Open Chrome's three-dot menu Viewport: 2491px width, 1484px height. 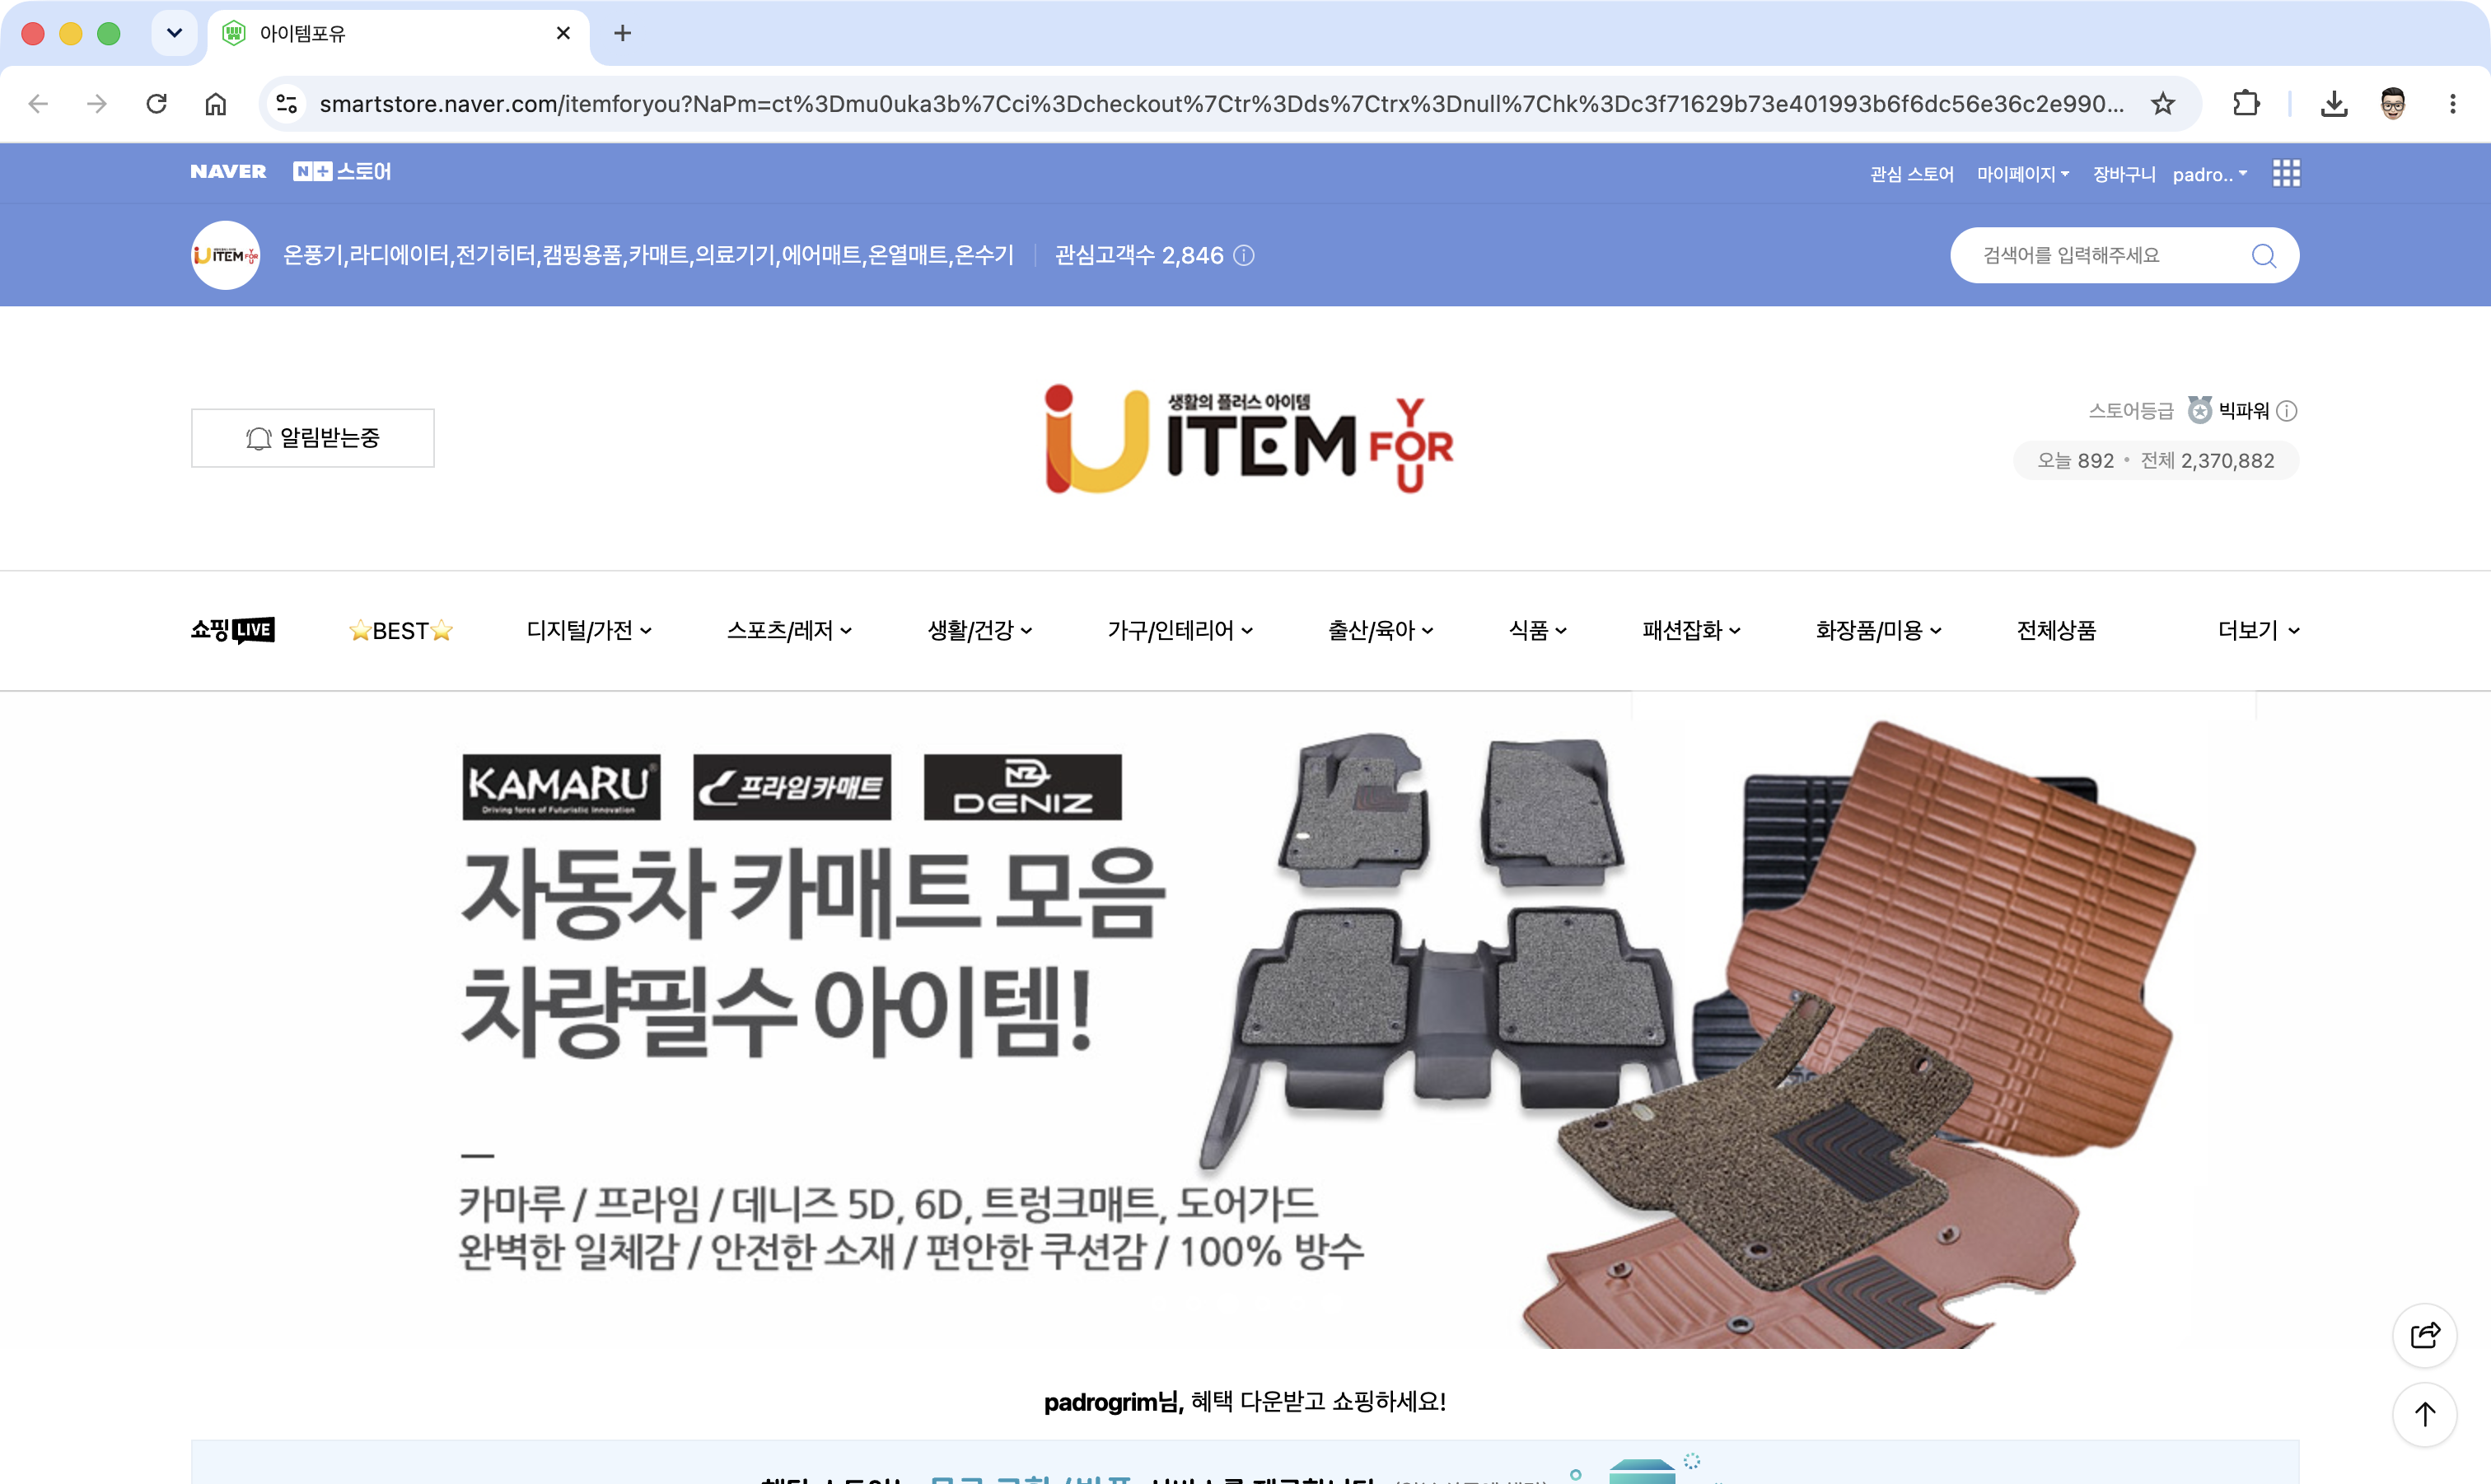2452,104
